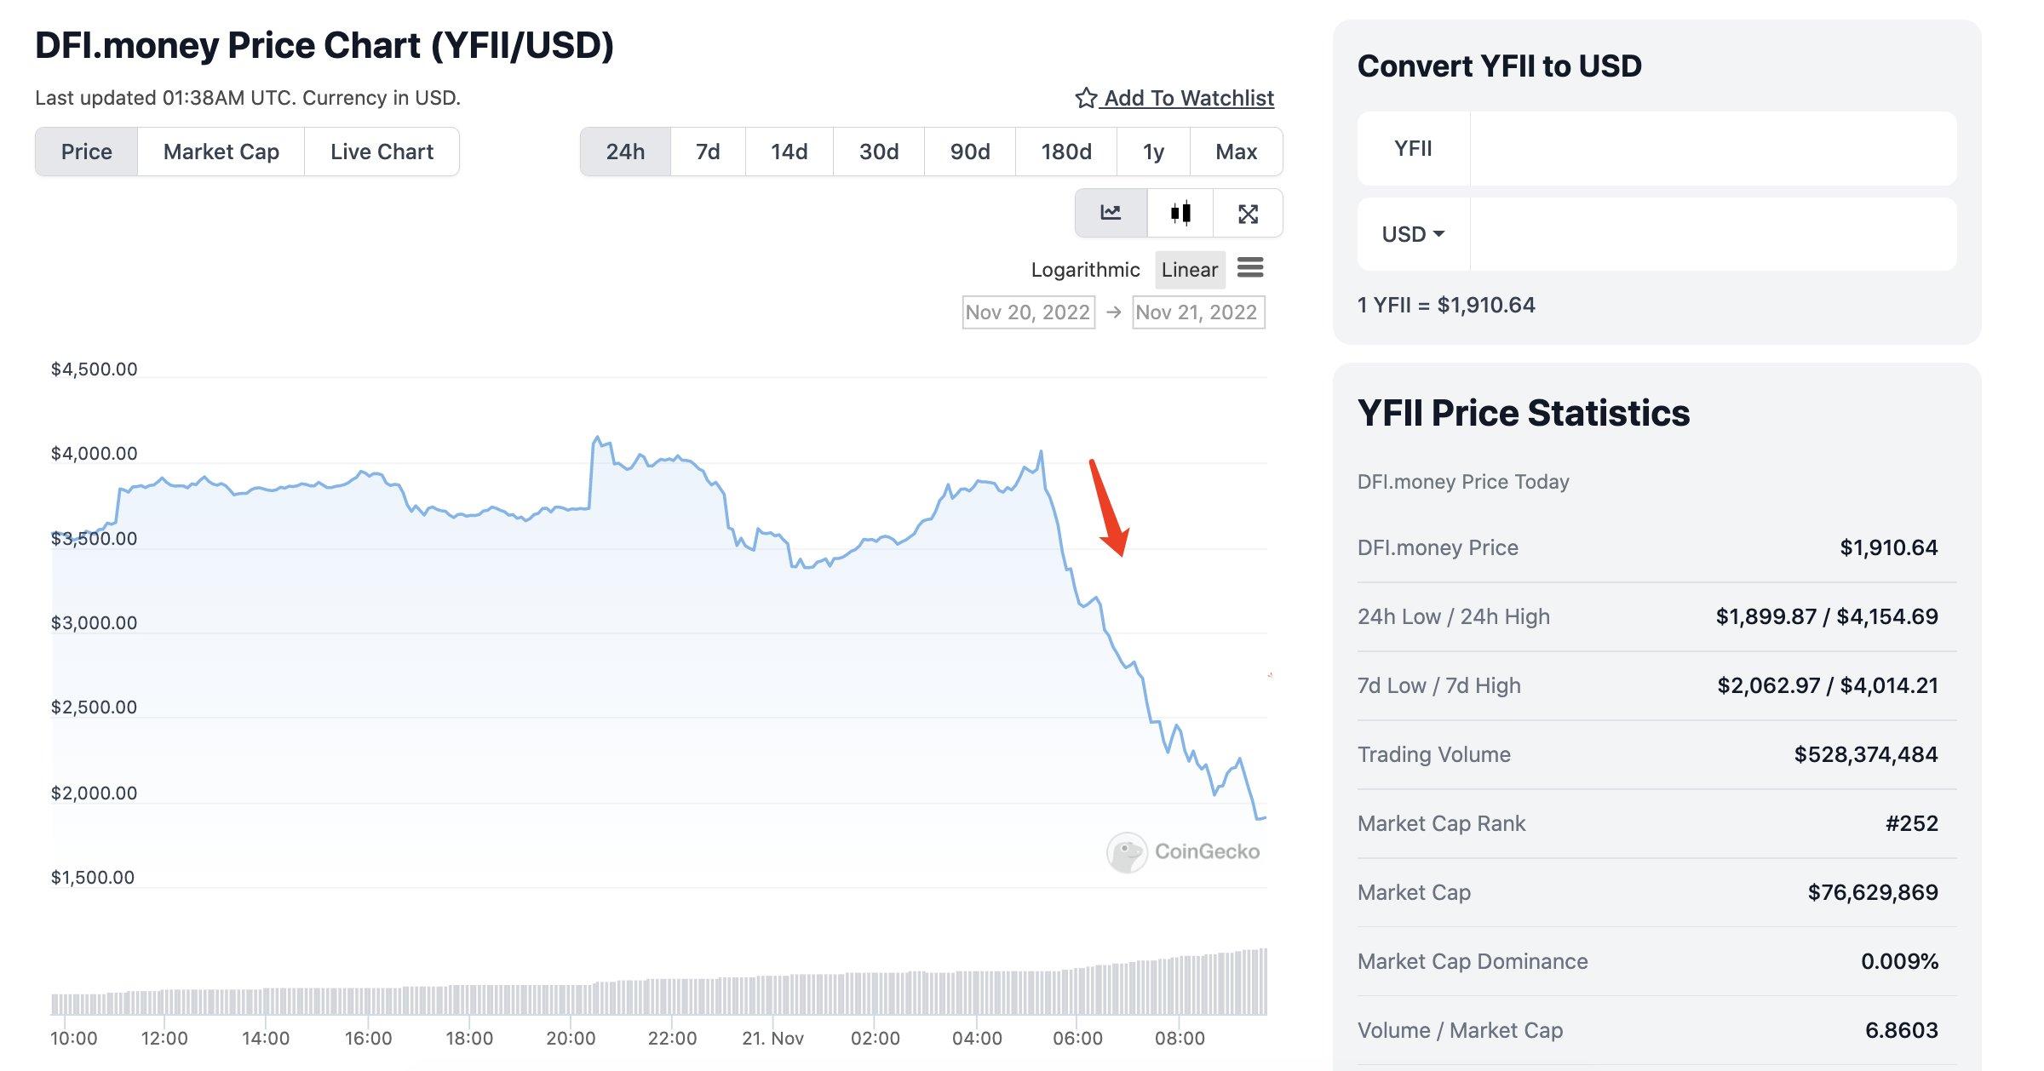Viewport: 2044px width, 1071px height.
Task: Open the chart export hamburger menu
Action: [x=1250, y=268]
